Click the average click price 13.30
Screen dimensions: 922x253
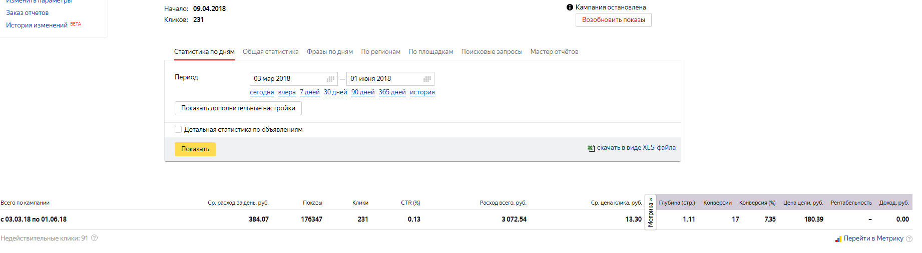(x=634, y=220)
